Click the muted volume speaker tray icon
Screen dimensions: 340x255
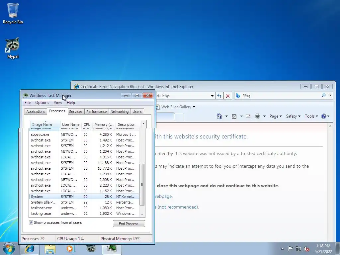pos(306,249)
